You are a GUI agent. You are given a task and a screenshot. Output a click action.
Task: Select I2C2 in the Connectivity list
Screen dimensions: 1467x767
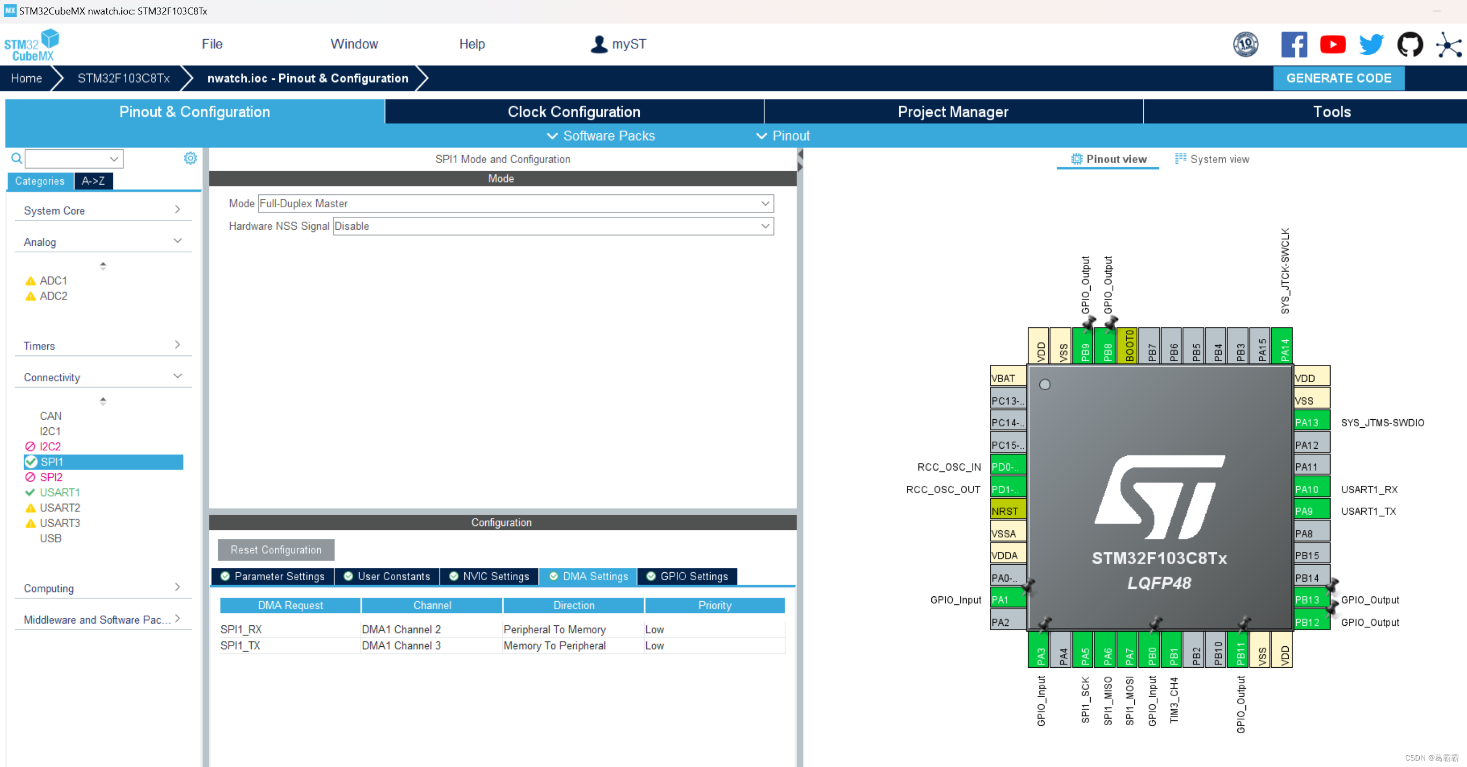point(50,447)
